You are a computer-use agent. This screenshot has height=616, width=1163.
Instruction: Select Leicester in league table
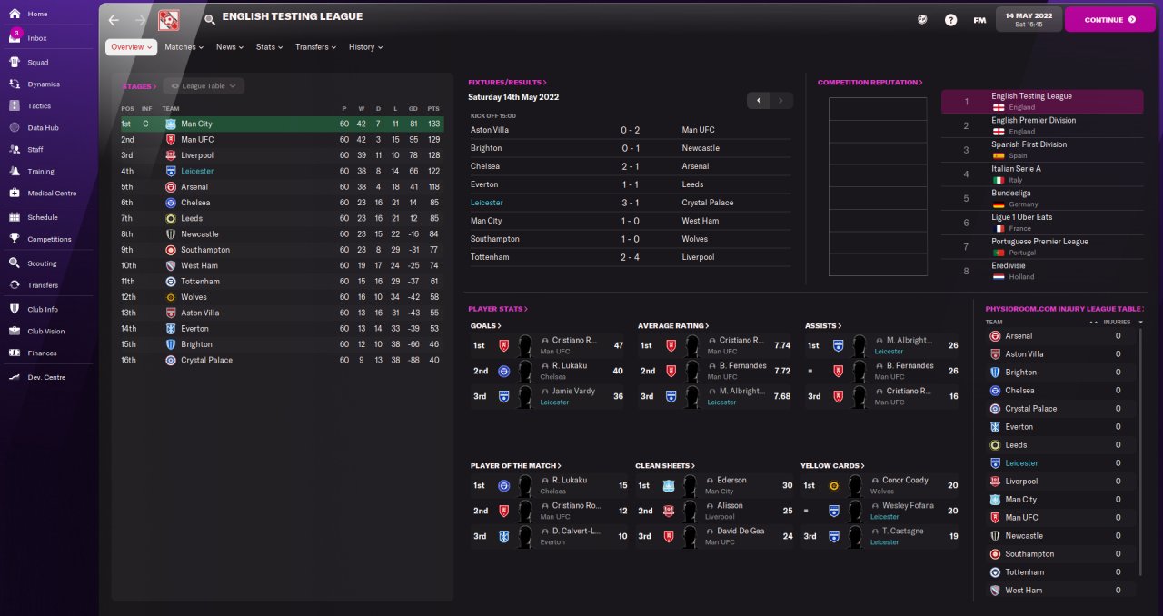(197, 171)
